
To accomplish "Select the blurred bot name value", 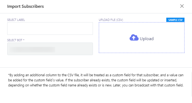I will (x=32, y=49).
